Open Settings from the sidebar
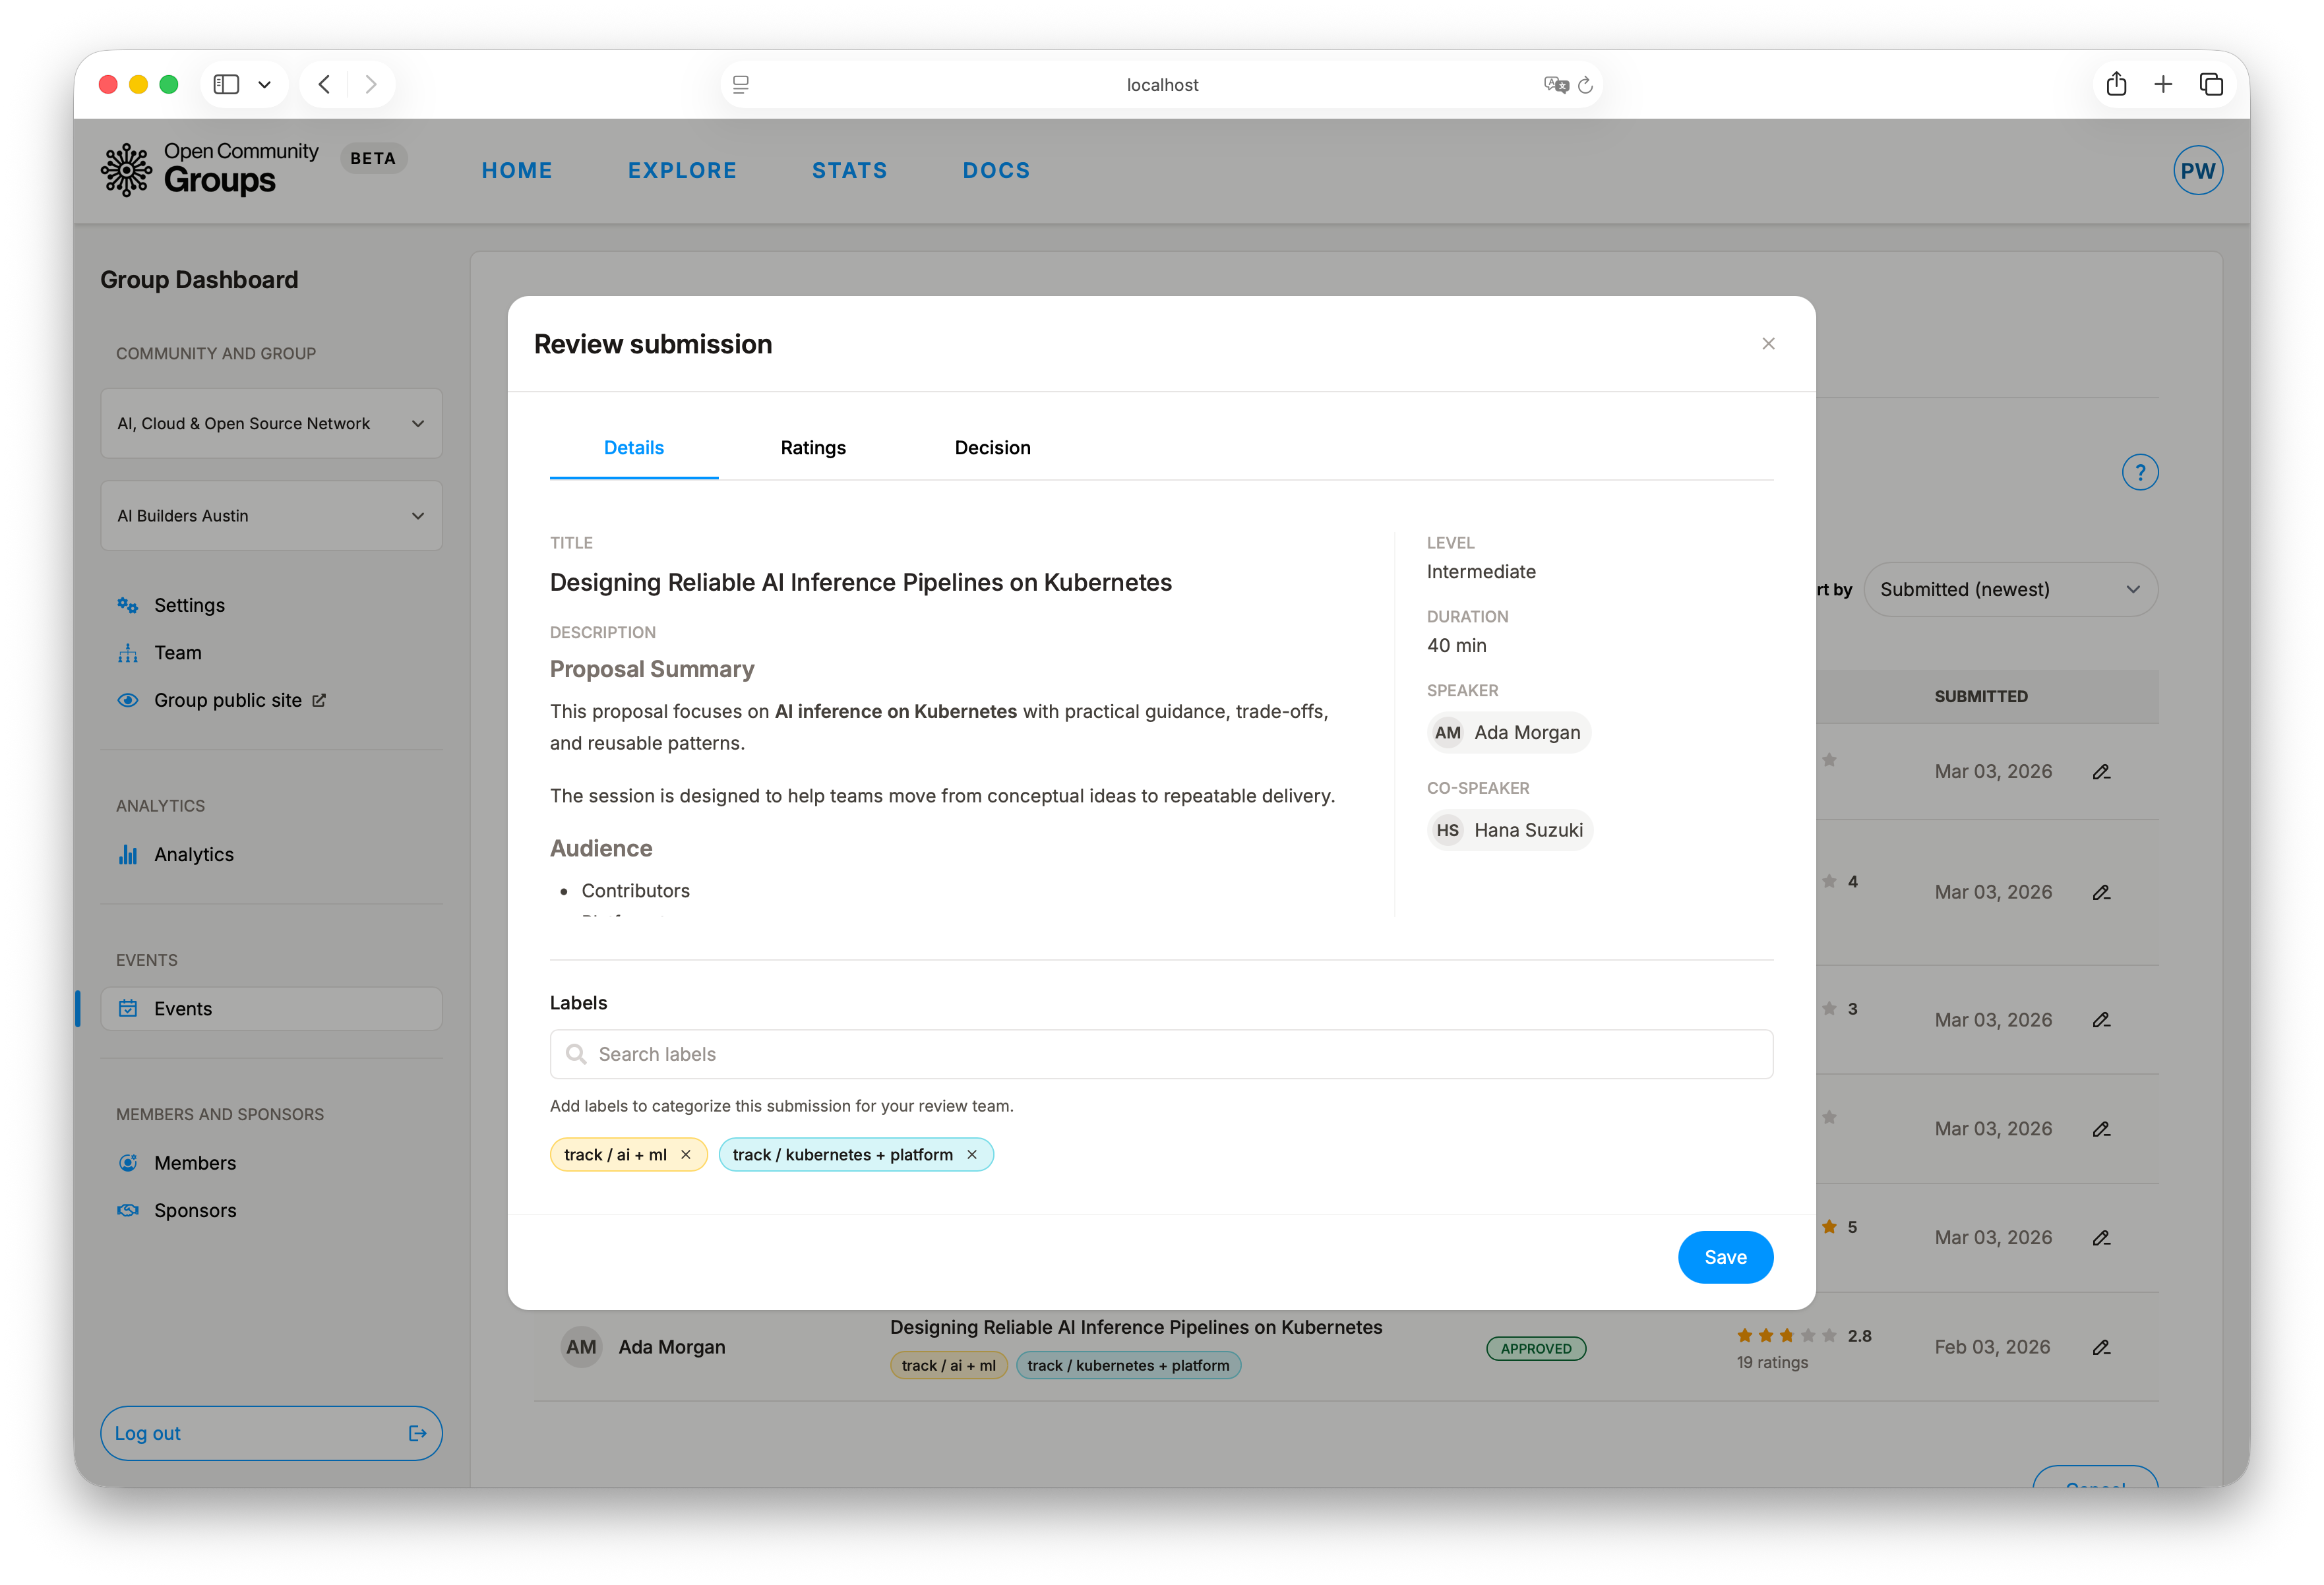This screenshot has width=2324, height=1585. tap(189, 605)
